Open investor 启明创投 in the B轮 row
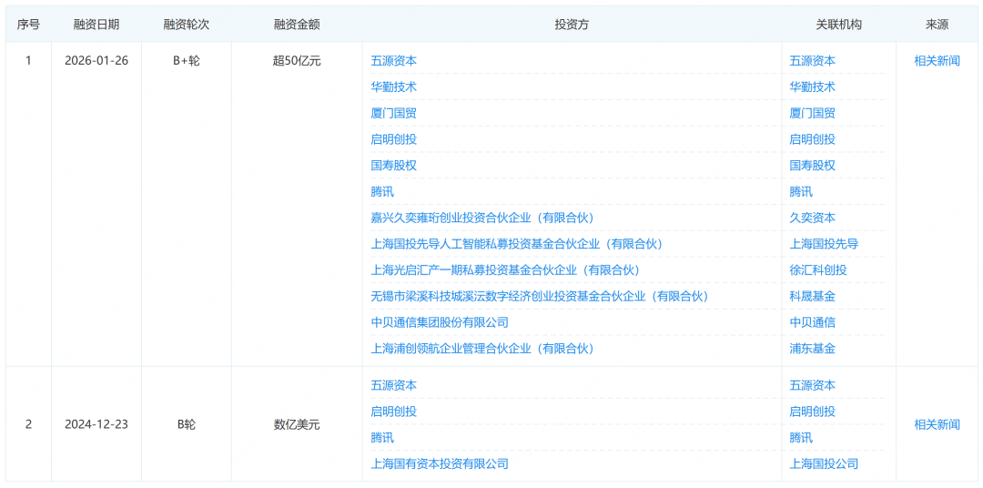This screenshot has width=983, height=488. [394, 412]
